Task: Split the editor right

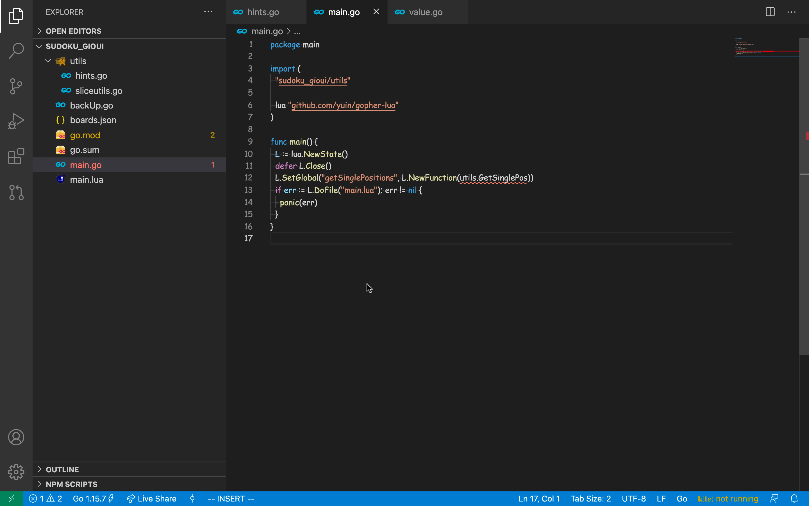Action: pyautogui.click(x=770, y=12)
